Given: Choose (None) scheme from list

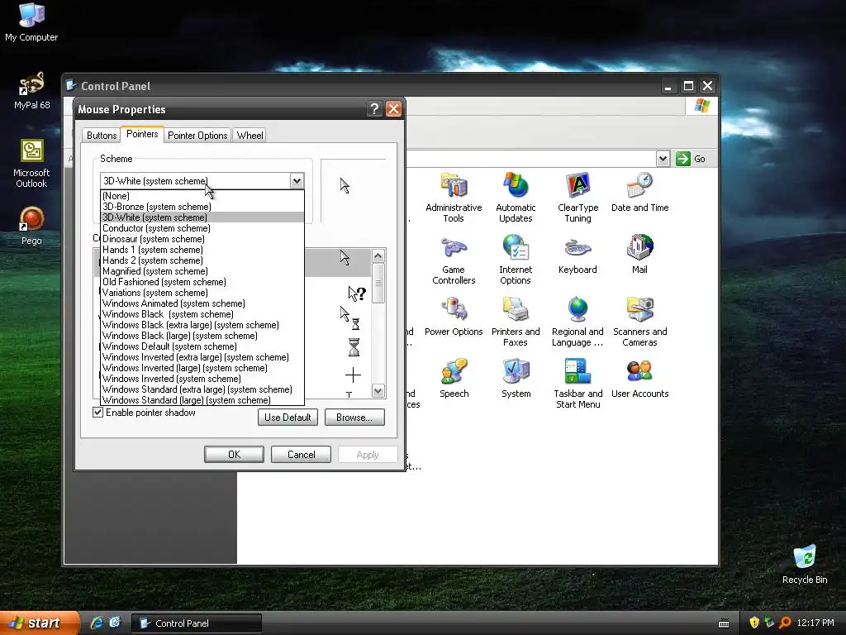Looking at the screenshot, I should click(202, 196).
